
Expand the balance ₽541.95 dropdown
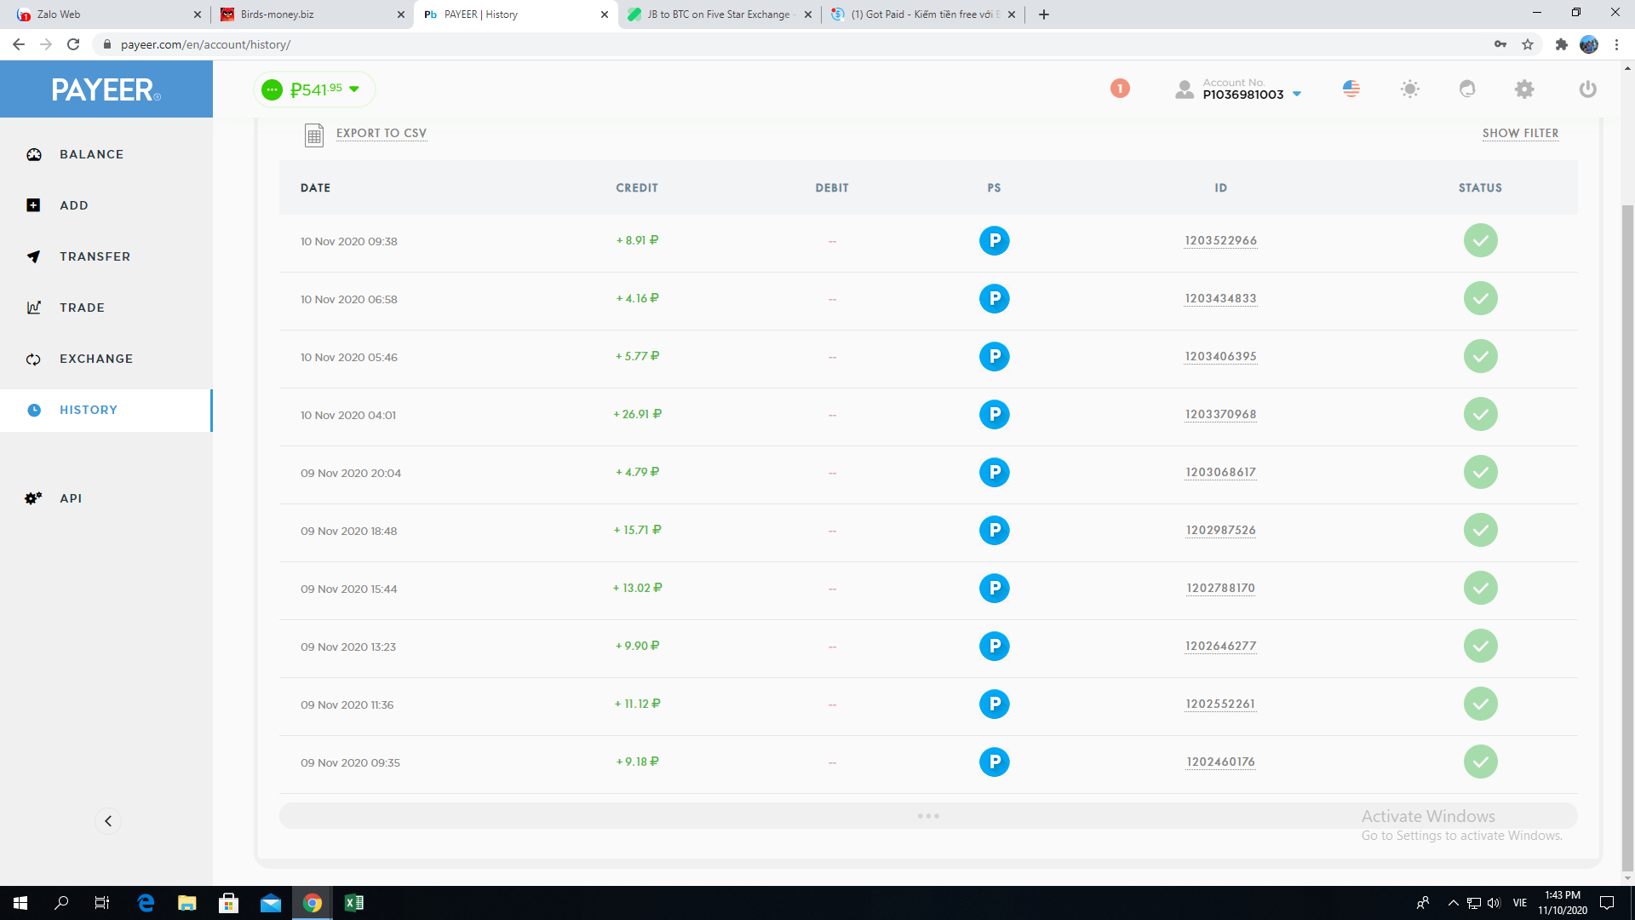[x=354, y=89]
